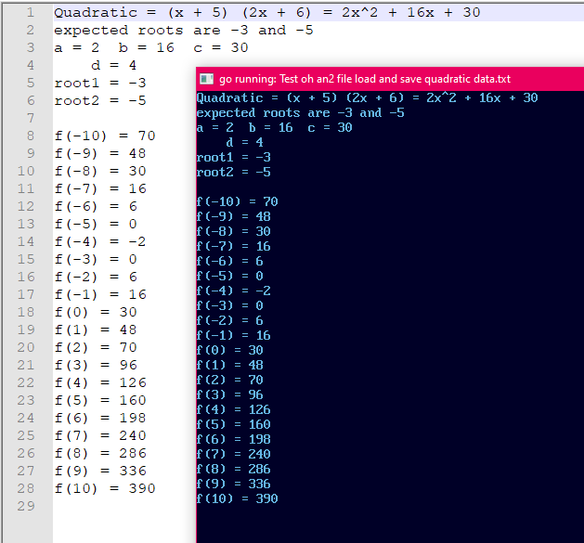Click line number 7 in the editor gutter
The width and height of the screenshot is (584, 543).
[31, 119]
